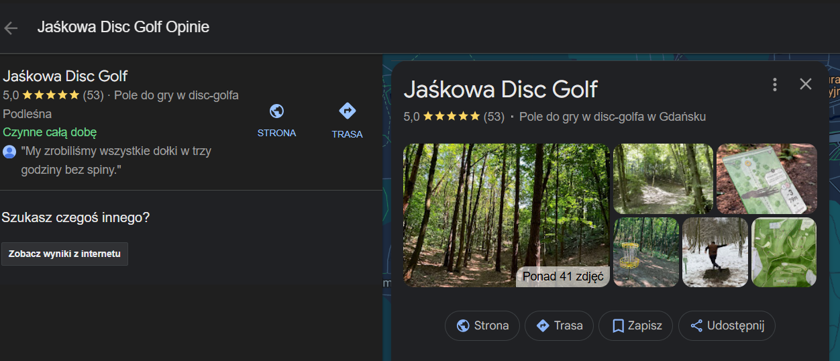Get directions with the Trasa pill button
840x361 pixels.
click(x=559, y=326)
